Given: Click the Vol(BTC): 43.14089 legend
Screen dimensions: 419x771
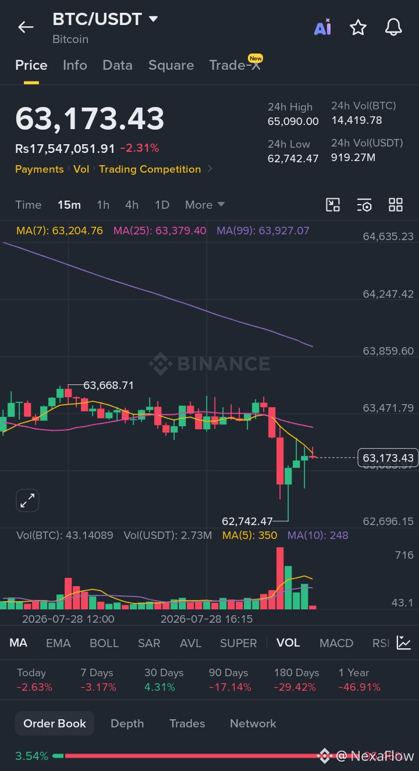Looking at the screenshot, I should (x=65, y=535).
